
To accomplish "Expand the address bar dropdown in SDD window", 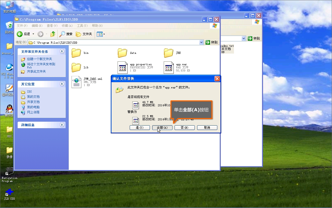I will tap(202, 42).
